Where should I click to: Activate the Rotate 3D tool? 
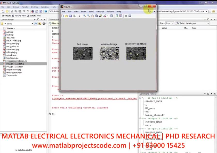point(96,16)
